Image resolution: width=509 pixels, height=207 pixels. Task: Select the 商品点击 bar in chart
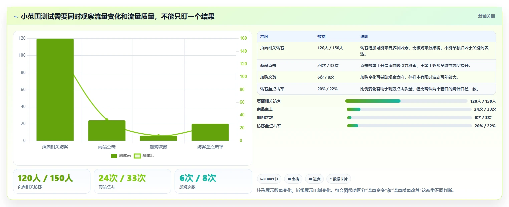pyautogui.click(x=107, y=130)
